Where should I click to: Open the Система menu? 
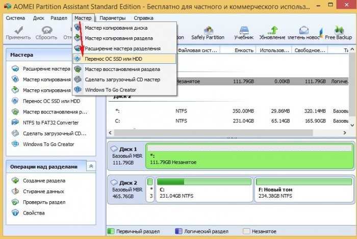point(15,18)
